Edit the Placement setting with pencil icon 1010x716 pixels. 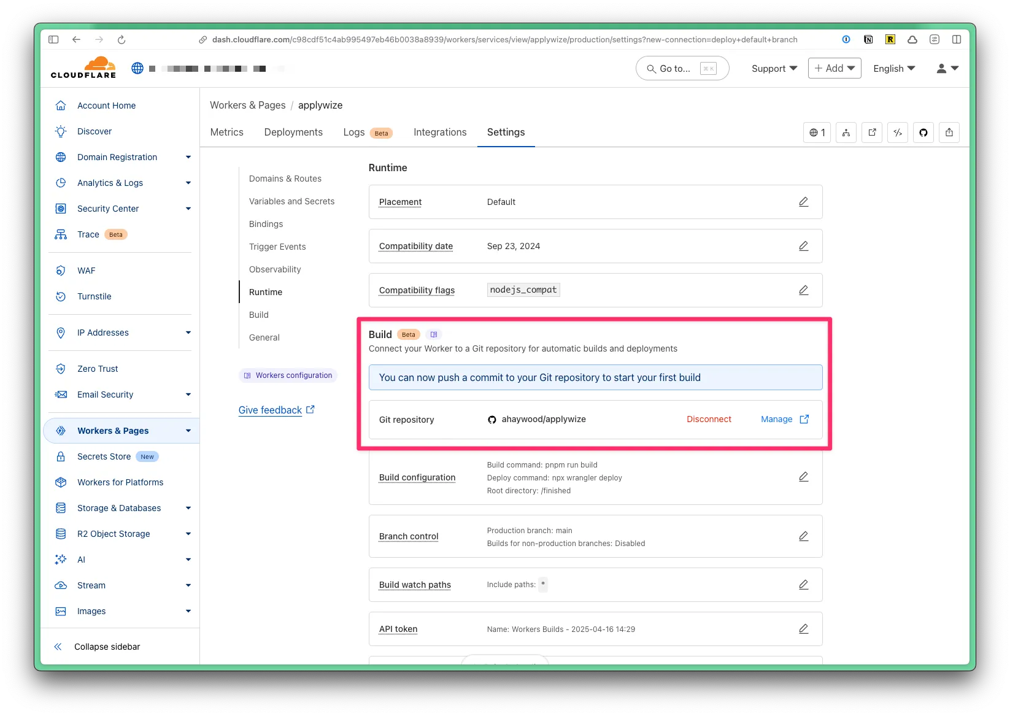point(803,202)
